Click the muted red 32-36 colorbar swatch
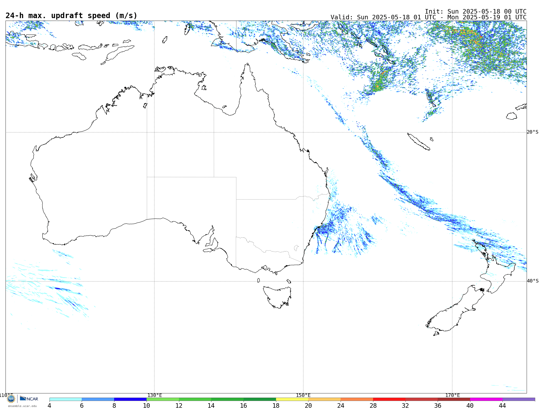 [422, 399]
